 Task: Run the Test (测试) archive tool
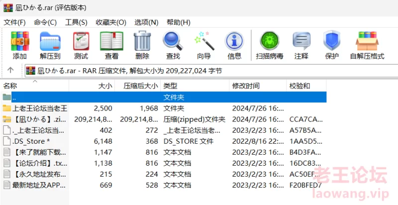coord(81,41)
